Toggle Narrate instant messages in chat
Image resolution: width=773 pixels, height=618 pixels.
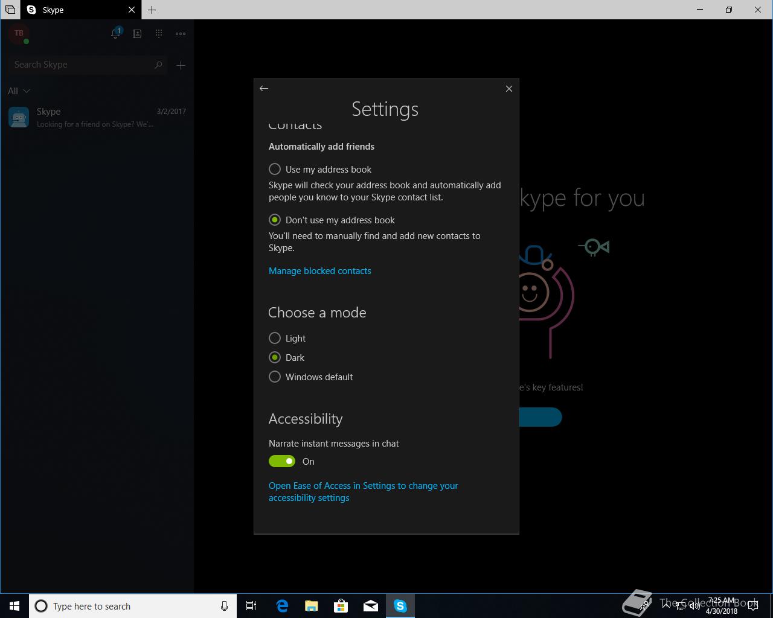[282, 461]
